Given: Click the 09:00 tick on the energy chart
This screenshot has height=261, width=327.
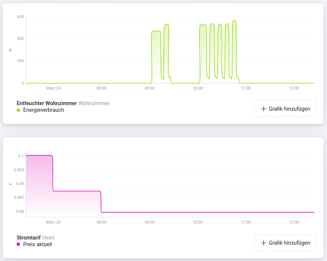Looking at the screenshot, I should 150,88.
